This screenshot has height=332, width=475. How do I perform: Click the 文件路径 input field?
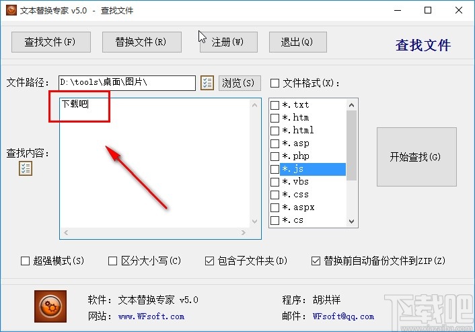127,83
